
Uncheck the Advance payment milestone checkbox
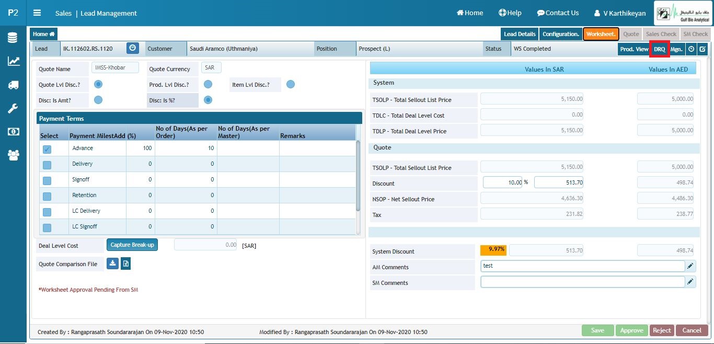(47, 149)
